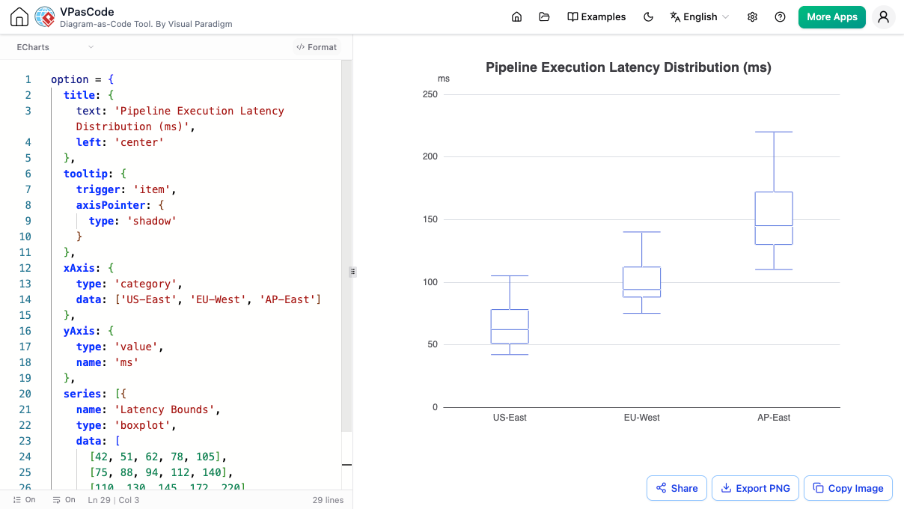Click the 'option = {' code on line 1
The image size is (904, 509).
click(x=82, y=79)
